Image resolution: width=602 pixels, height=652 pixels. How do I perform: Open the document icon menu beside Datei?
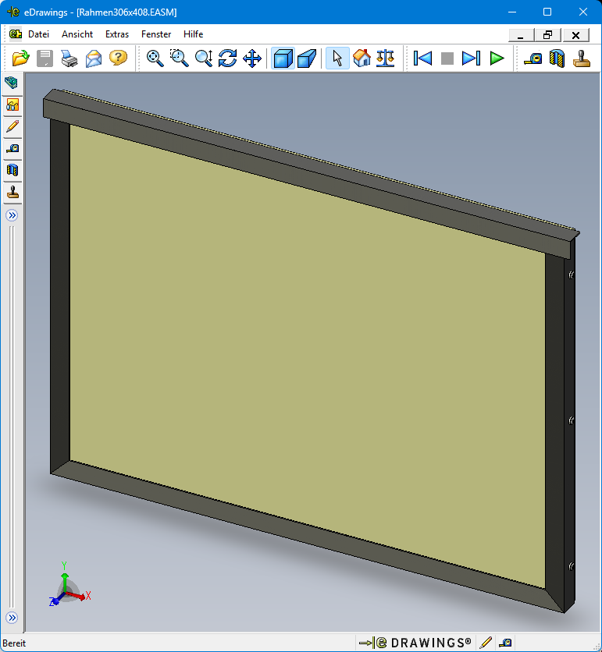15,34
